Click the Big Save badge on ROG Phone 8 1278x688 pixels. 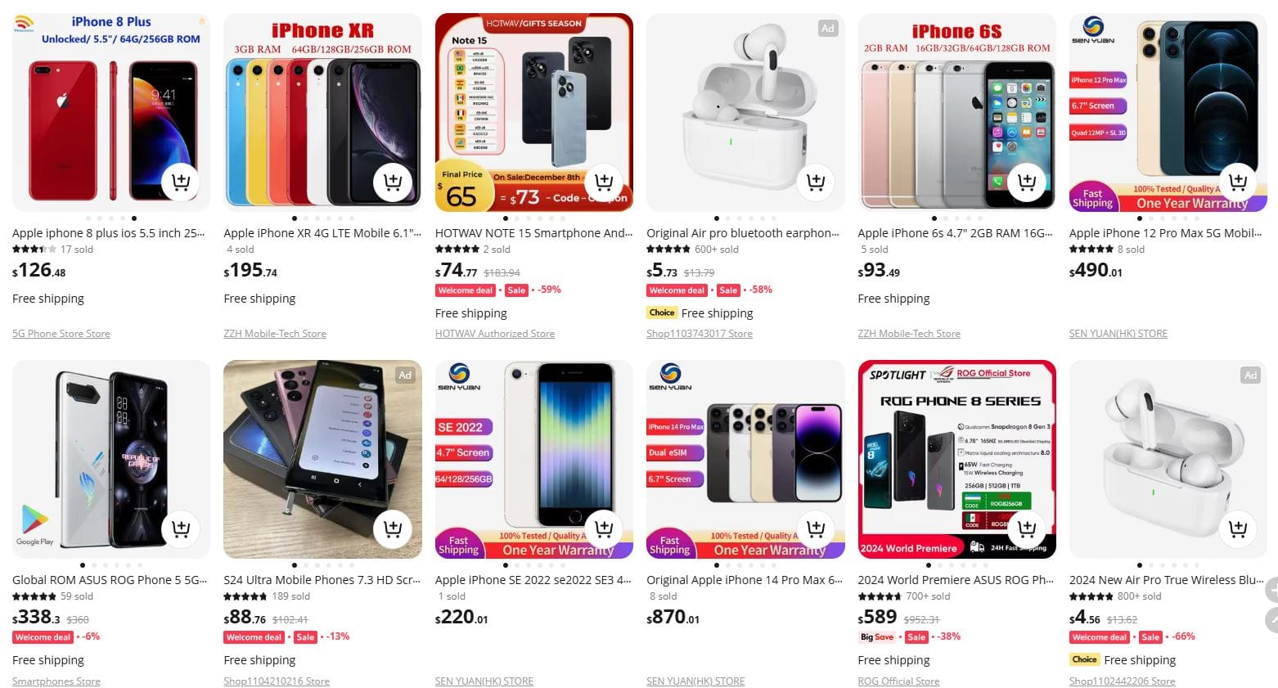pos(877,637)
